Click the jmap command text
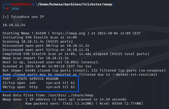 tap(15, 9)
